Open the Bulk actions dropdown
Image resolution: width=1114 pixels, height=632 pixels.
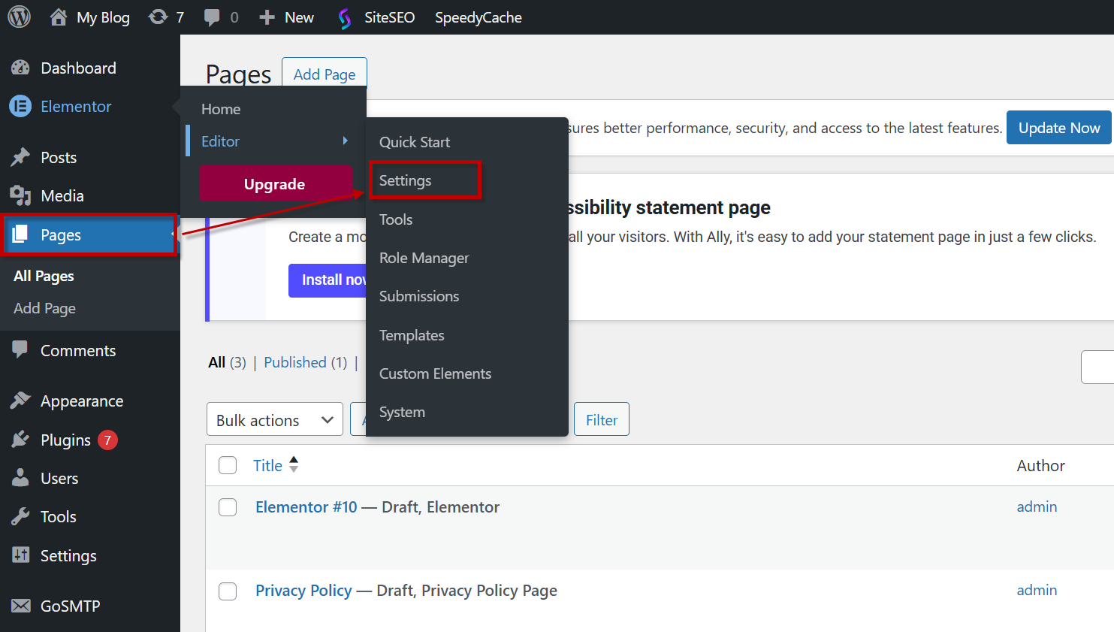coord(274,419)
